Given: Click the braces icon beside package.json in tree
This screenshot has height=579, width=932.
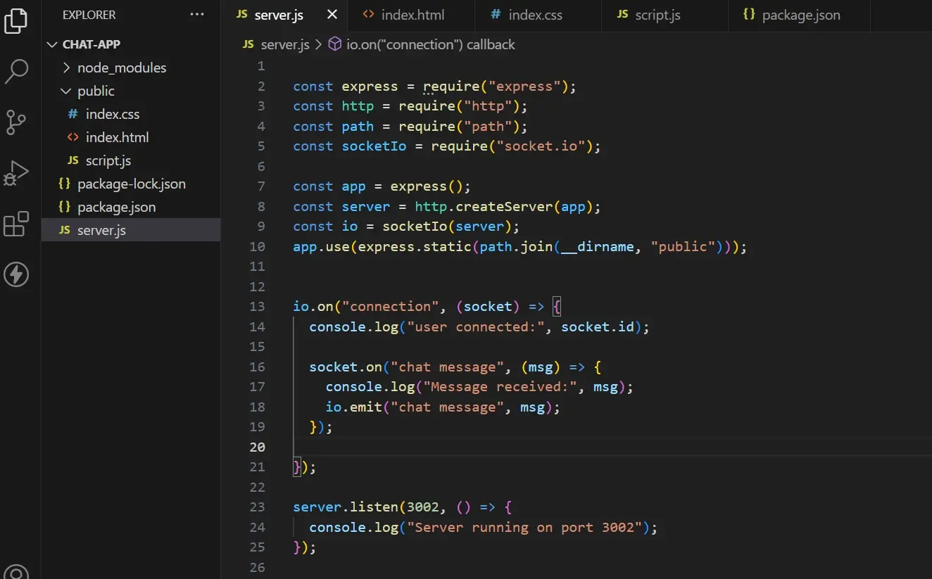Looking at the screenshot, I should pos(65,207).
